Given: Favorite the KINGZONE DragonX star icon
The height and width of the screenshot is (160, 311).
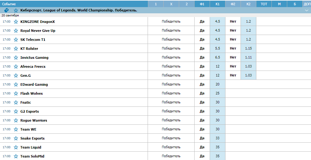Looking at the screenshot, I should coord(16,22).
